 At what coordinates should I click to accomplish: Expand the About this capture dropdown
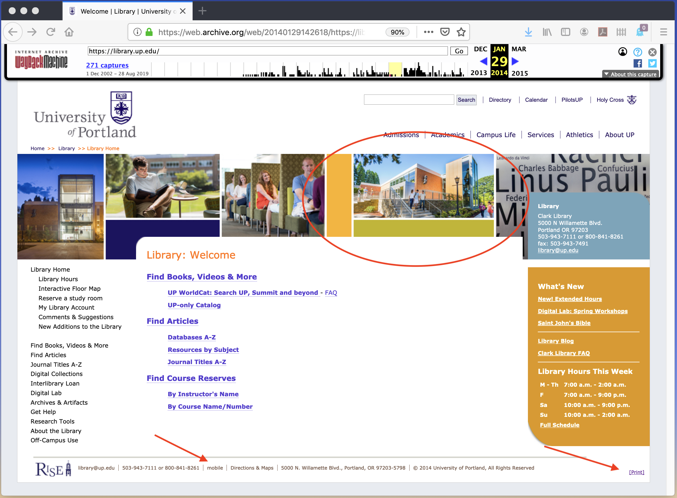[630, 74]
